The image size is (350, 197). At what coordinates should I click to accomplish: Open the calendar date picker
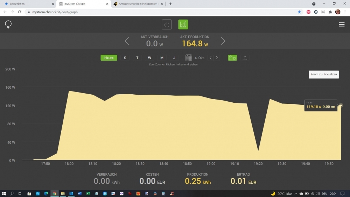coord(189,58)
